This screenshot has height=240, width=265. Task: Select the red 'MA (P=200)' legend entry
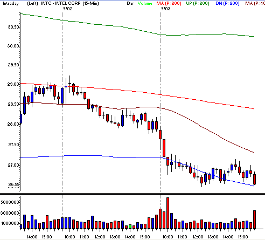(169, 3)
